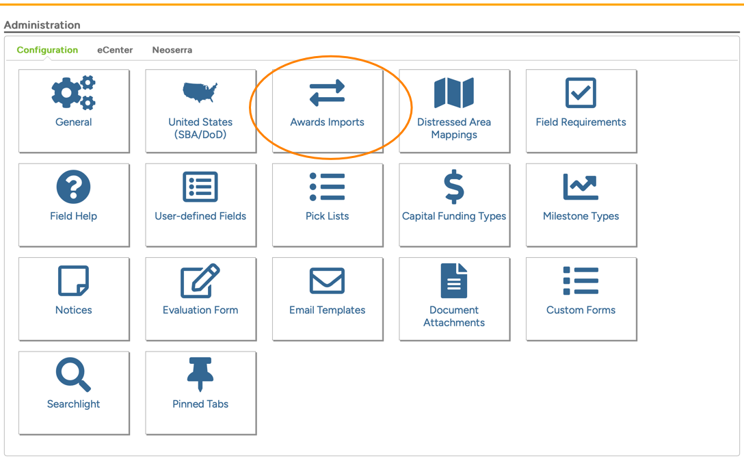
Task: Click the United States map icon
Action: (x=200, y=92)
